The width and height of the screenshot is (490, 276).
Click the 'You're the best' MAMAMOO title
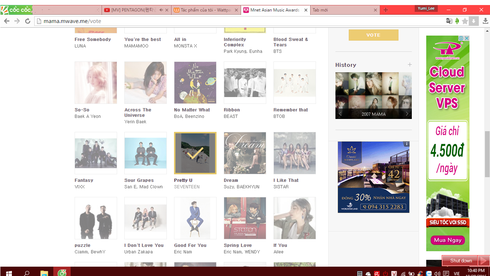click(143, 40)
